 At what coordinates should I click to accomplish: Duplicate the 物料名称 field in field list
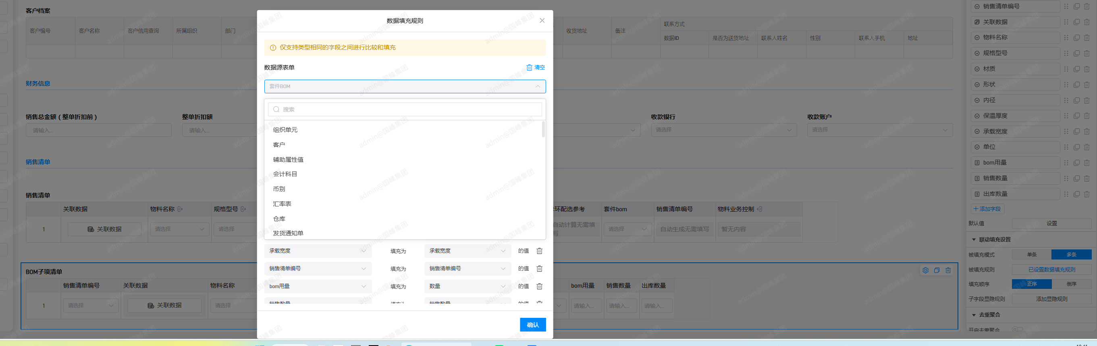[x=1076, y=38]
